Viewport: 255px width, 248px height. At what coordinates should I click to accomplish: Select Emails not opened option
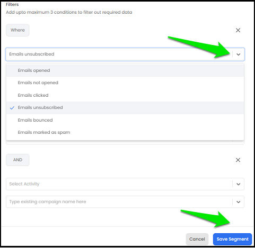click(x=125, y=83)
